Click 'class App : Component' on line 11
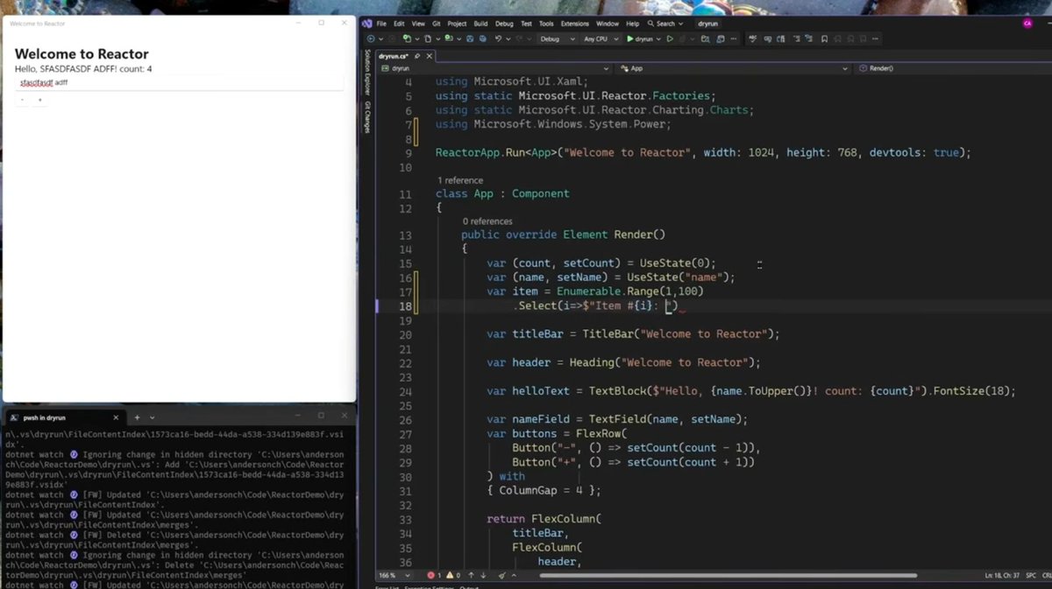 502,193
